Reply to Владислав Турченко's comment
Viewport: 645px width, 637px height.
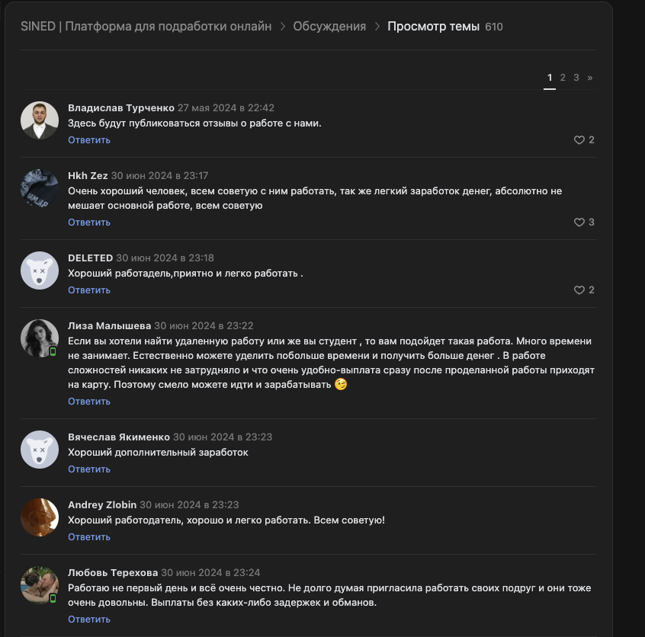(89, 140)
